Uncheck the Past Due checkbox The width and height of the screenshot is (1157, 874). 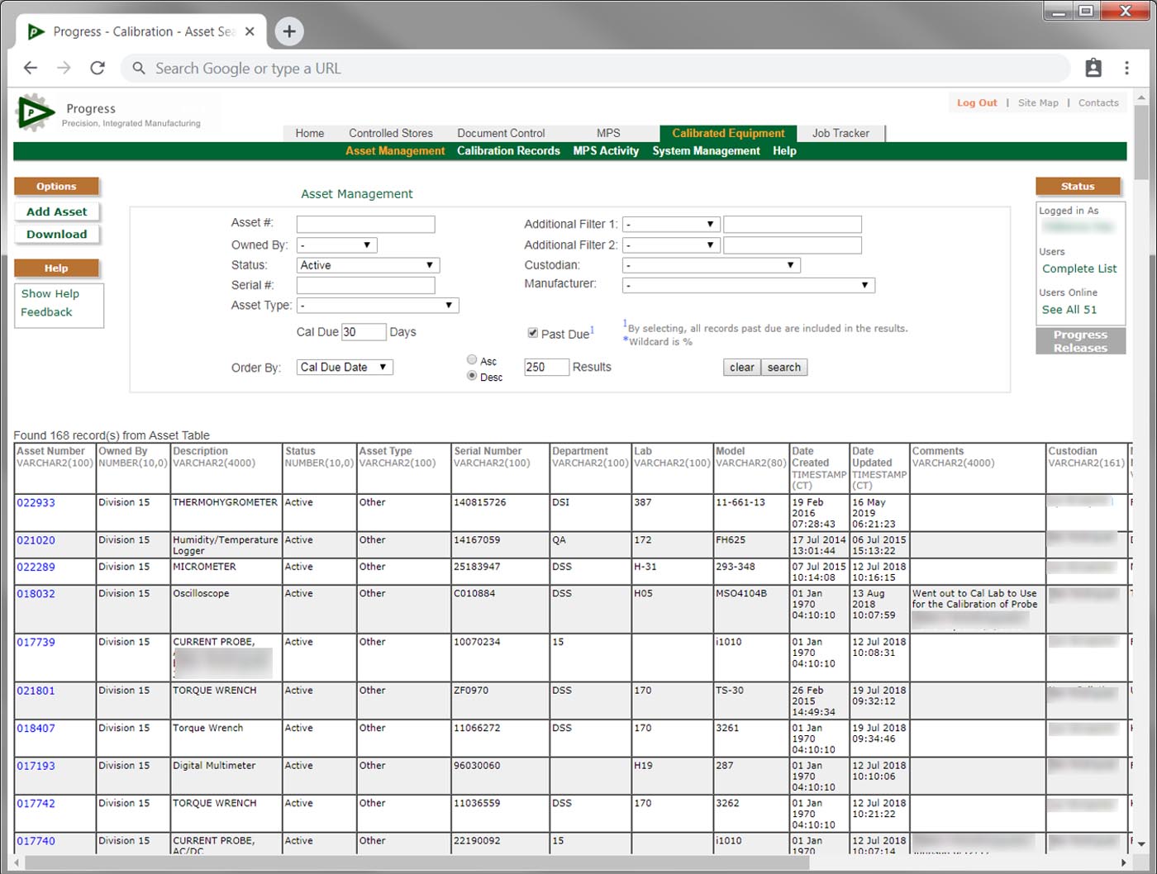tap(533, 333)
